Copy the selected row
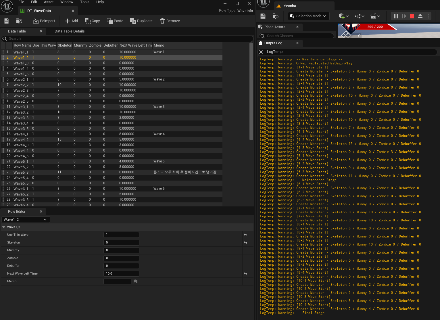Image resolution: width=440 pixels, height=320 pixels. coord(92,21)
